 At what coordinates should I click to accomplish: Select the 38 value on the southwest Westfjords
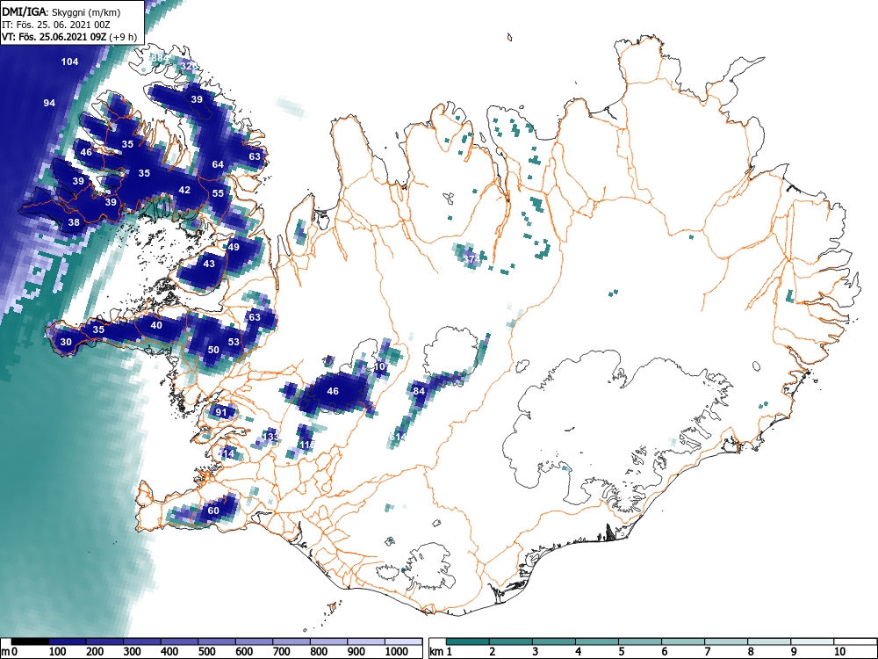pyautogui.click(x=74, y=222)
